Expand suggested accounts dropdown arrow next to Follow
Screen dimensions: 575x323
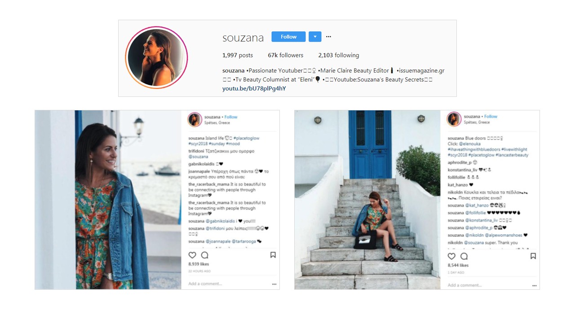[315, 37]
